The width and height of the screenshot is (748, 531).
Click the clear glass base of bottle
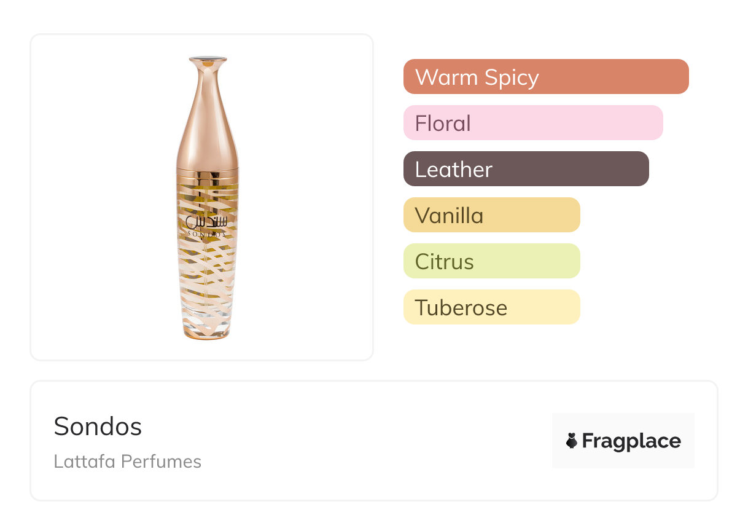pyautogui.click(x=208, y=323)
